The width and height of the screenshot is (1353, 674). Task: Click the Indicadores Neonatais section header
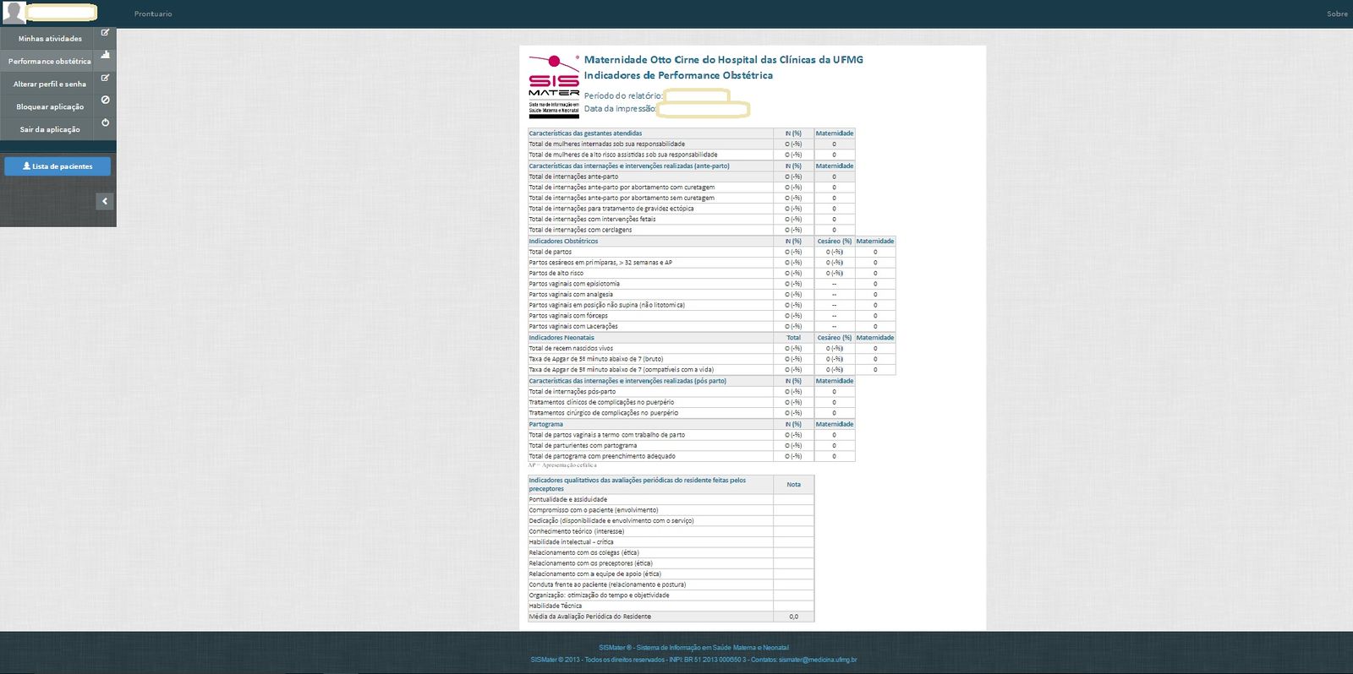point(561,338)
